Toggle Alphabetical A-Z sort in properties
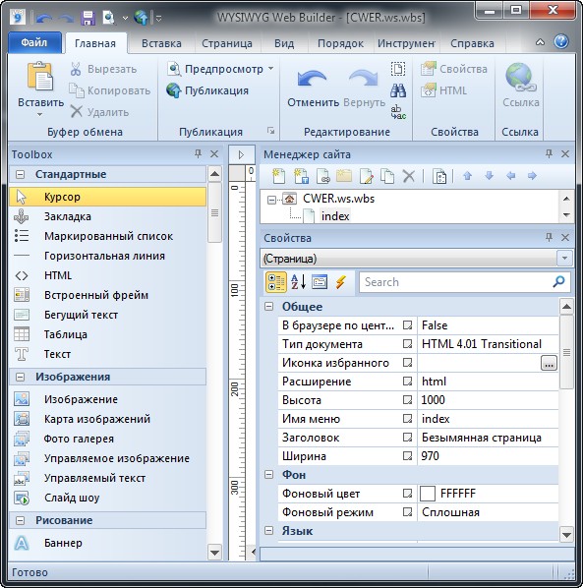The image size is (583, 588). tap(299, 282)
